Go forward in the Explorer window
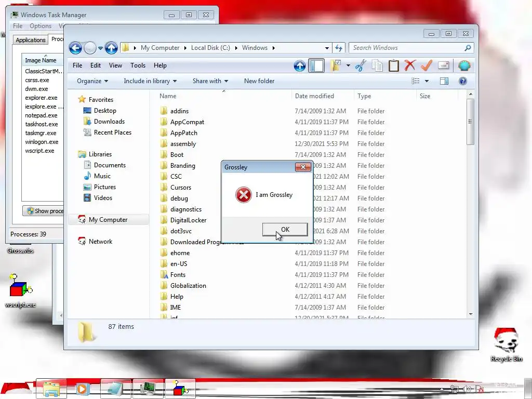The width and height of the screenshot is (532, 399). (90, 48)
